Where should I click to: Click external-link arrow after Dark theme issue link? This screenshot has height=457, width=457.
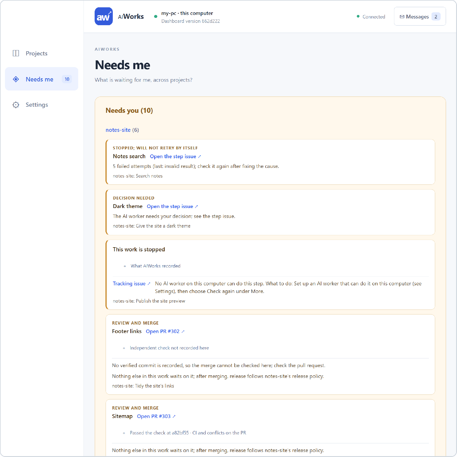tap(196, 207)
